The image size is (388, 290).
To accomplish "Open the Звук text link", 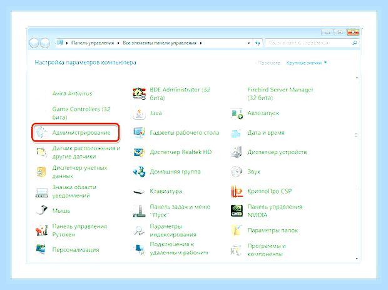I will click(x=254, y=172).
